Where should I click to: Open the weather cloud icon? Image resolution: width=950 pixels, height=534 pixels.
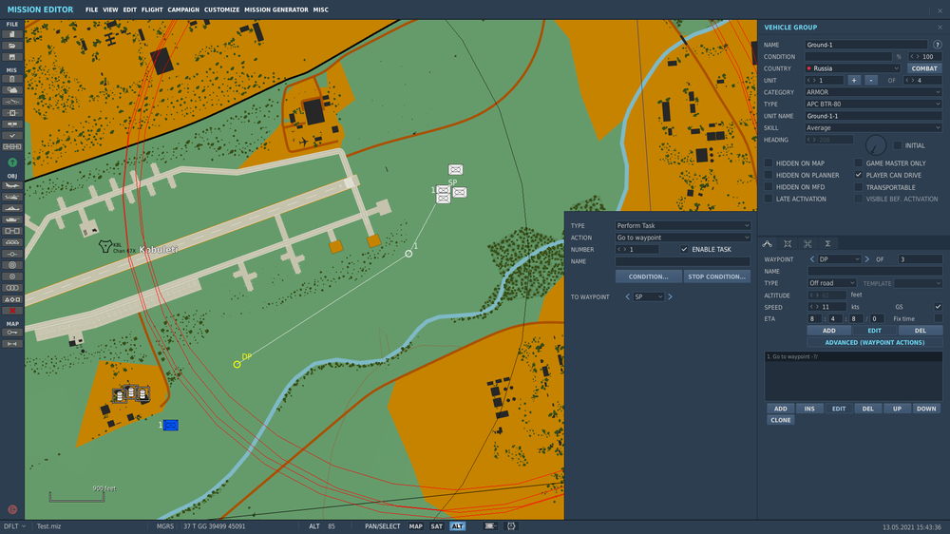coord(12,89)
